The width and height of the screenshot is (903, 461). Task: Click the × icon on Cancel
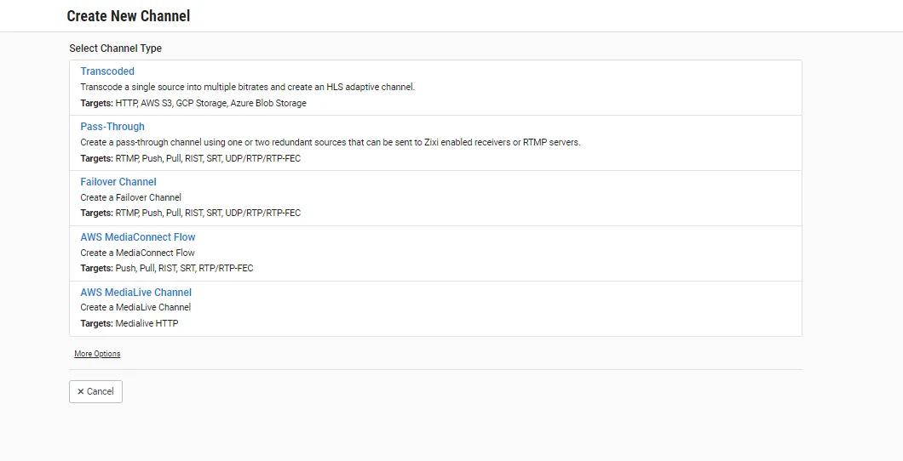[x=80, y=391]
